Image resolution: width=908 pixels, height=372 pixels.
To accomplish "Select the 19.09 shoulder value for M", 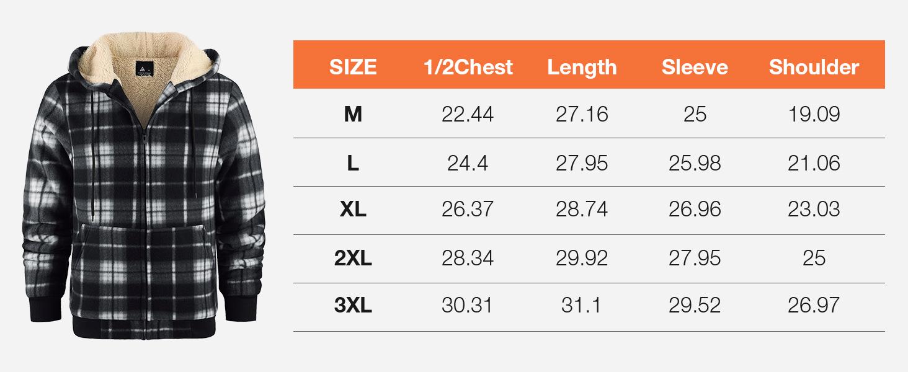I will [814, 114].
